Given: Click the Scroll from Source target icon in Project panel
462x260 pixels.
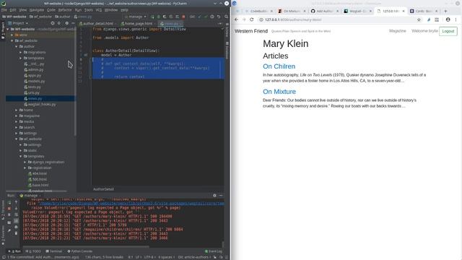Looking at the screenshot, I should (x=53, y=23).
